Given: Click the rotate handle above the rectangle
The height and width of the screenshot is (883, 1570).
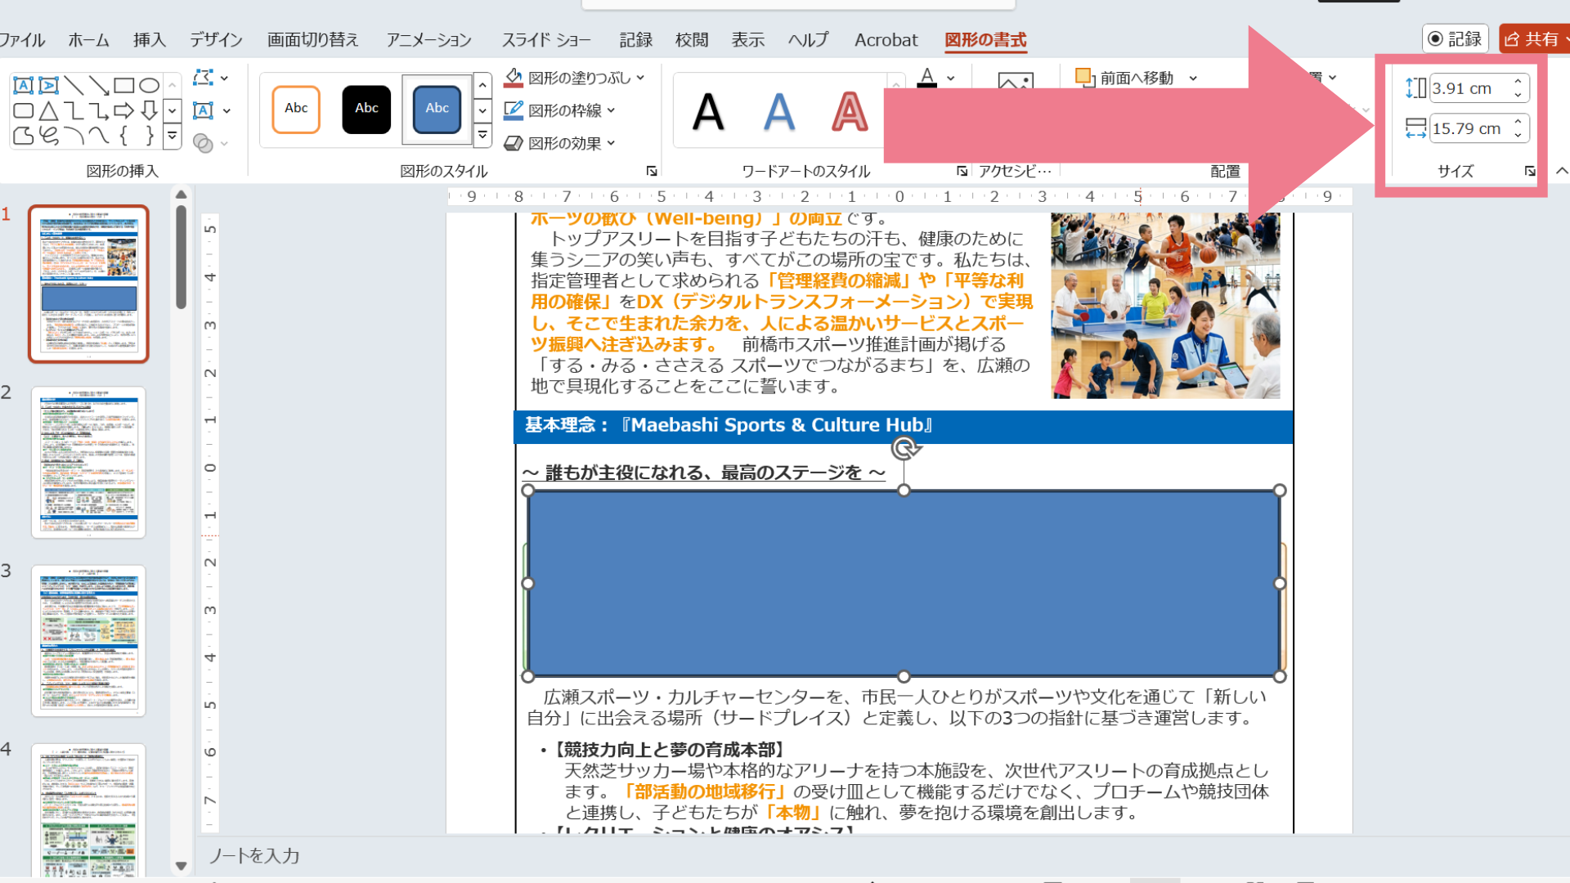Looking at the screenshot, I should [904, 448].
